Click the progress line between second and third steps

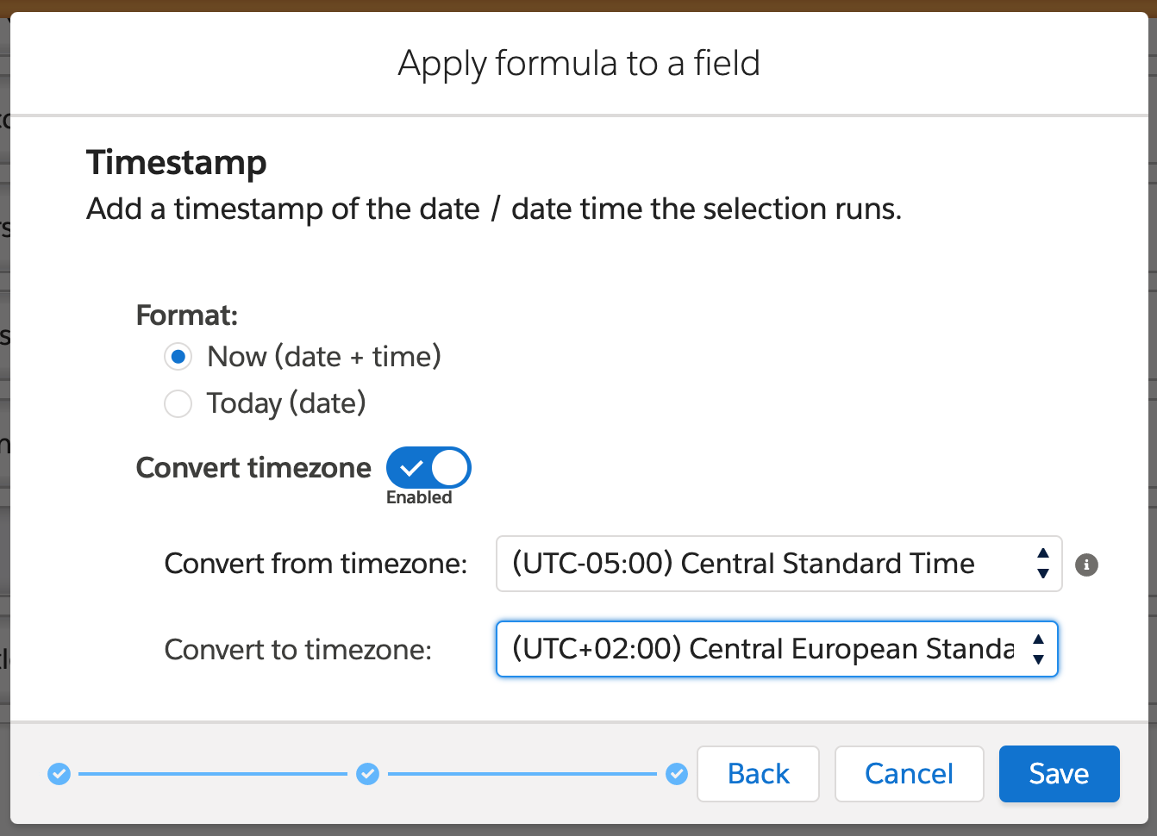[522, 774]
